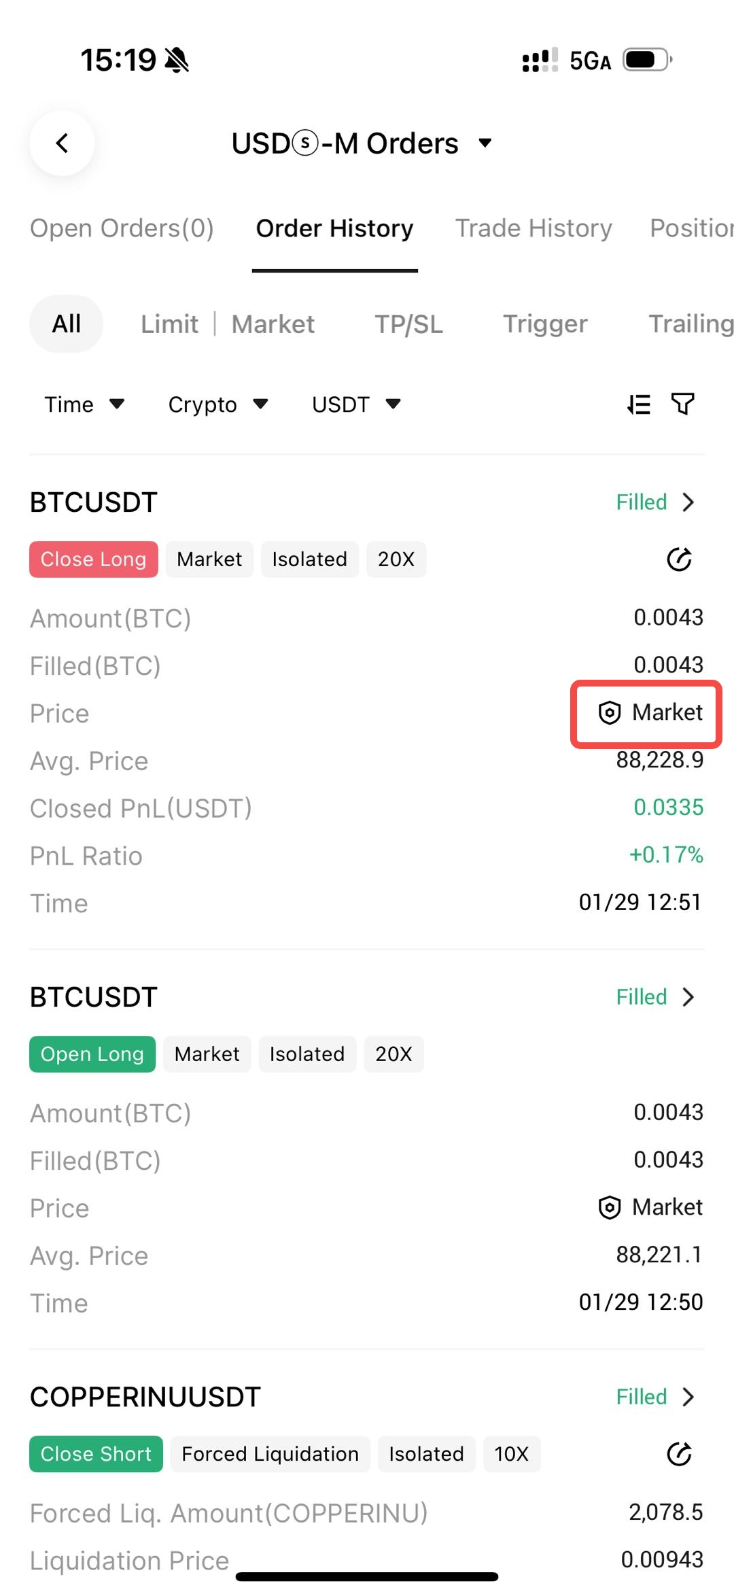This screenshot has height=1596, width=734.
Task: Tap shield icon beside highlighted Market price
Action: click(x=610, y=712)
